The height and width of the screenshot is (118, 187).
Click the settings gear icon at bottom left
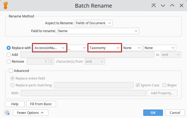point(7,113)
